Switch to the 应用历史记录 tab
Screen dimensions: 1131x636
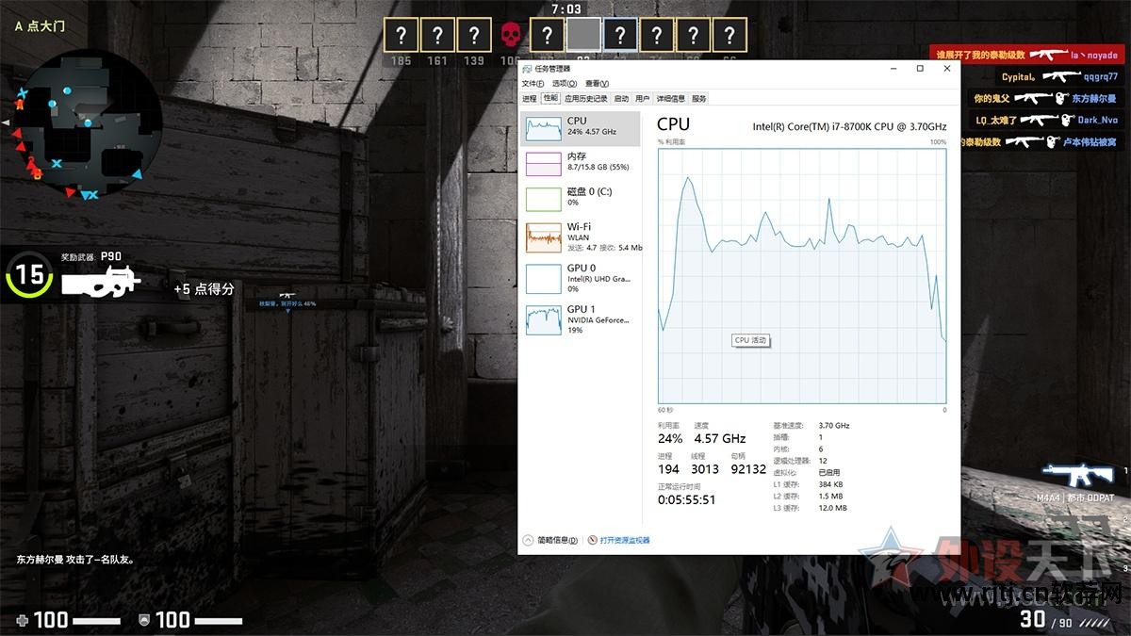(x=586, y=98)
